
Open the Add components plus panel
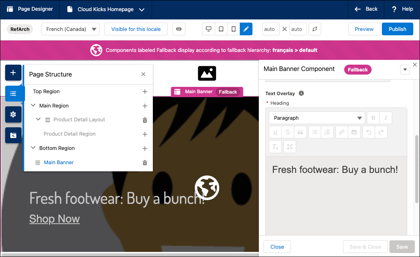(13, 73)
